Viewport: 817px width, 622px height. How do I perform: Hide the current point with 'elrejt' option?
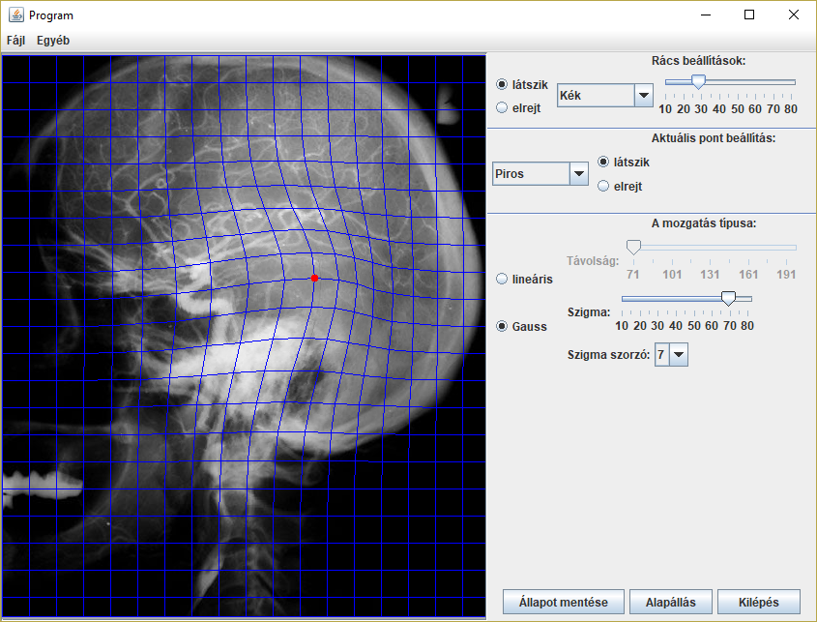point(604,186)
